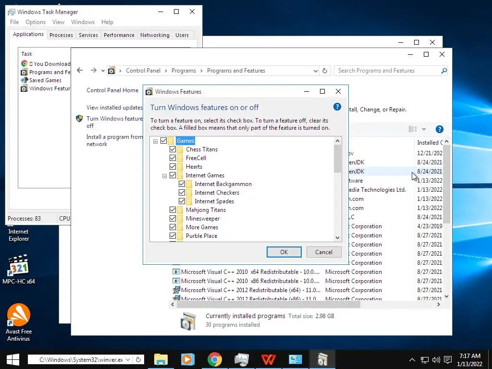492x369 pixels.
Task: Uncheck Hearts feature
Action: (x=172, y=166)
